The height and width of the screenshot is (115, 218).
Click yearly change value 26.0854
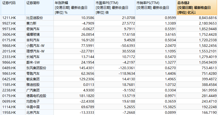(88, 34)
